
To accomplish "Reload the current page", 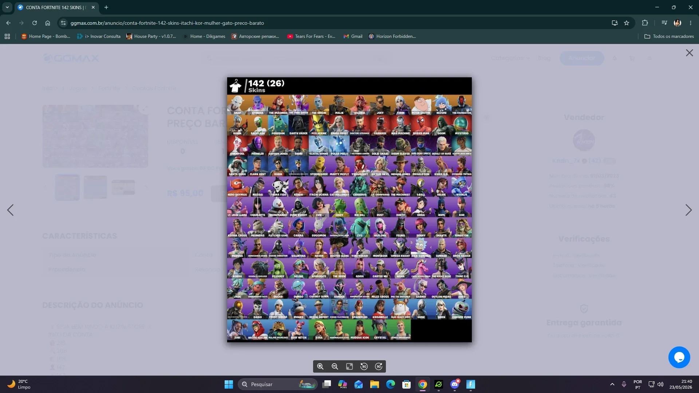I will click(x=35, y=23).
